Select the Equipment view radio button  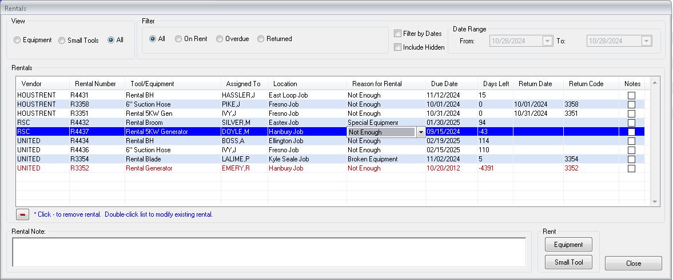[x=17, y=40]
